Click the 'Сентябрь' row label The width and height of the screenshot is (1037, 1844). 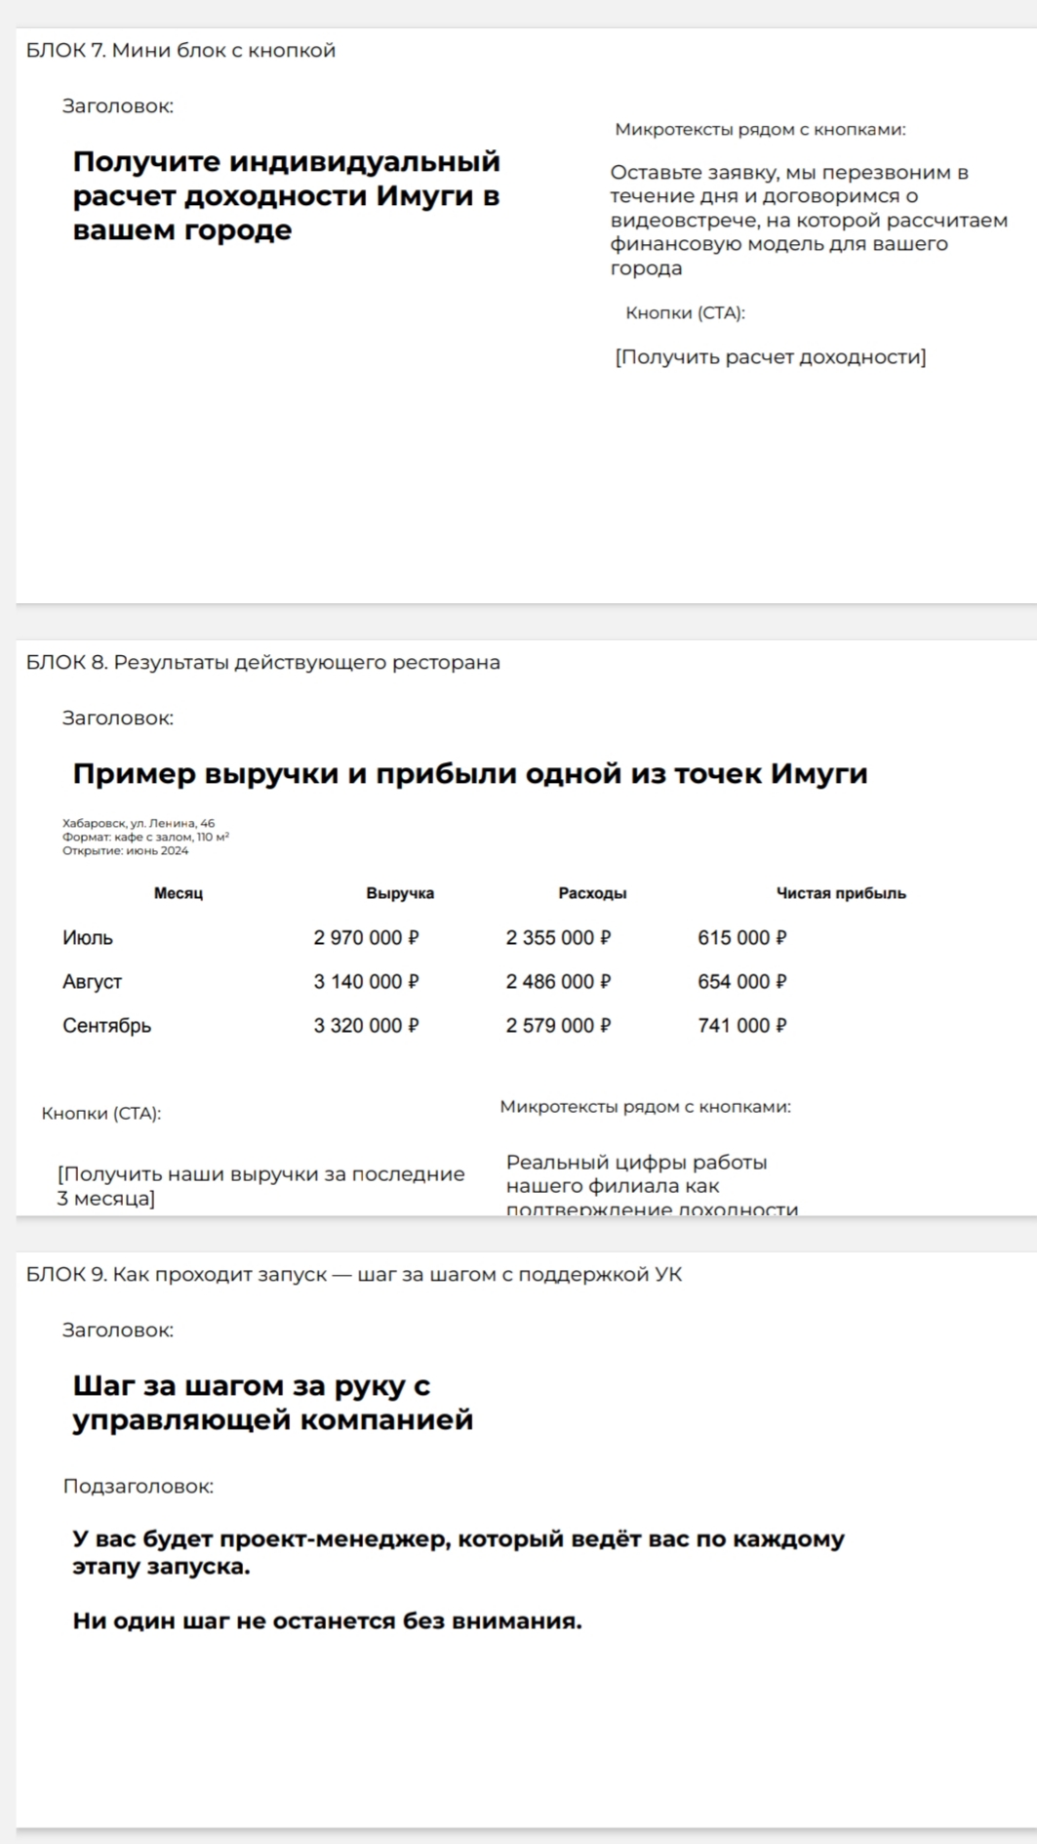(x=106, y=1026)
